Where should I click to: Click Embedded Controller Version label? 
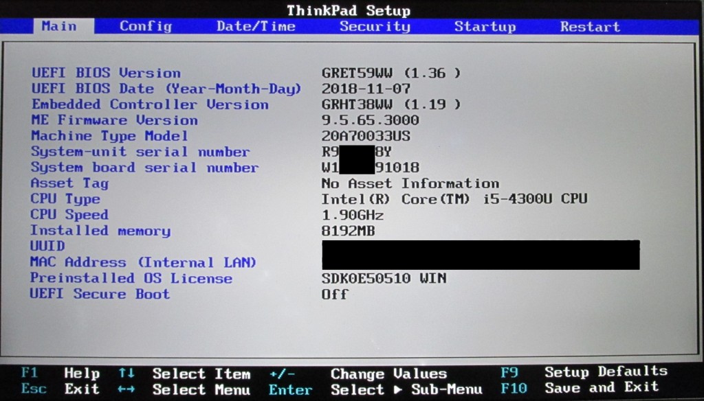click(x=150, y=104)
